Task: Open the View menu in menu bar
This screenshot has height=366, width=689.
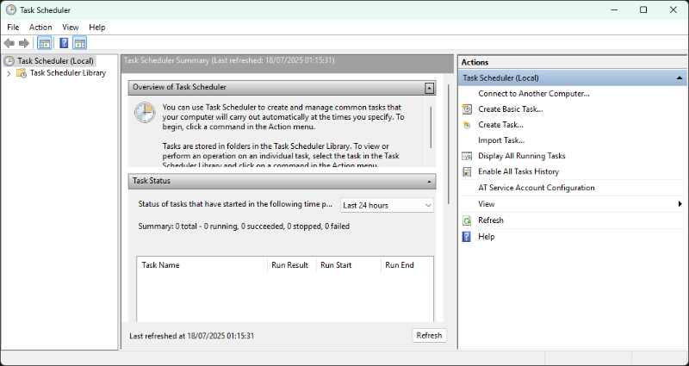Action: [71, 28]
